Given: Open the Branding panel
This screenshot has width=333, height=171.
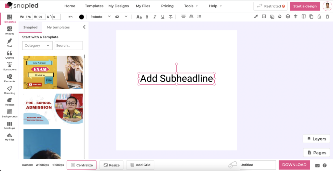Looking at the screenshot, I should [9, 90].
